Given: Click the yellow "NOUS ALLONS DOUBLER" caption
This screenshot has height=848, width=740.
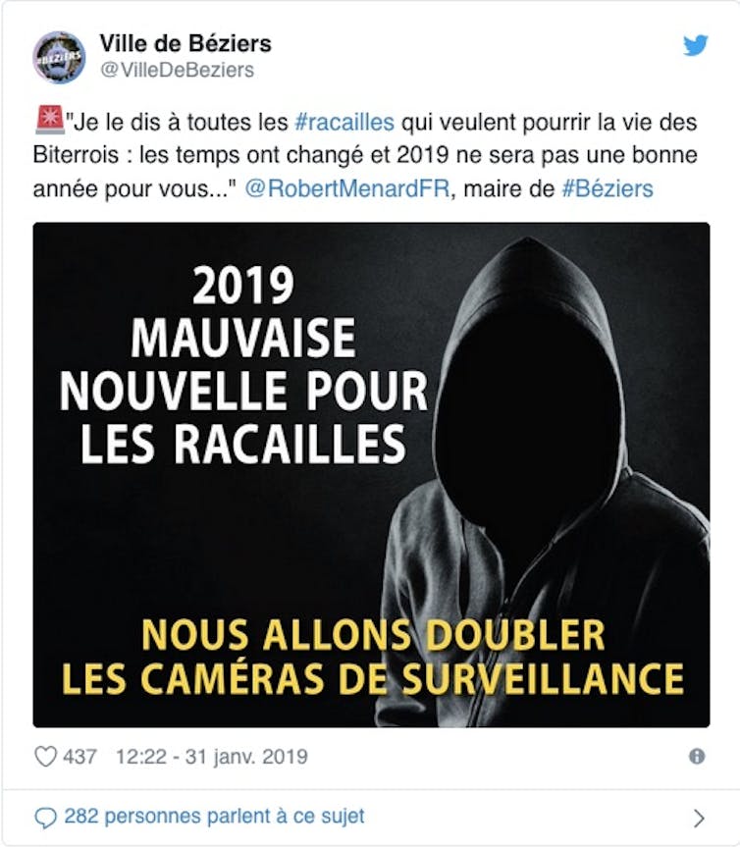Looking at the screenshot, I should coord(373,634).
